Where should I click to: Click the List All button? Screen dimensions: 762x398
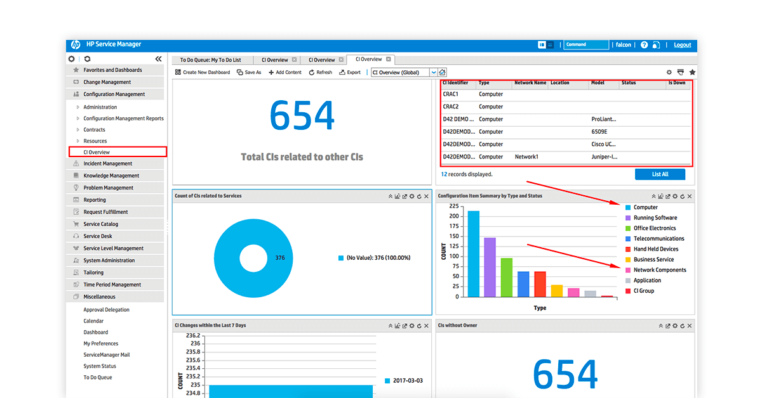660,174
